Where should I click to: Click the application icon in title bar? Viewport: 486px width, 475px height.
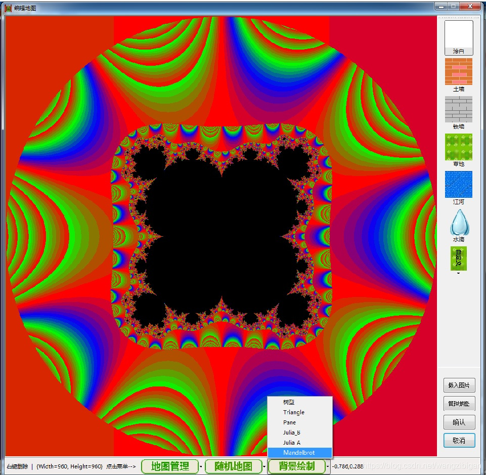tap(8, 8)
